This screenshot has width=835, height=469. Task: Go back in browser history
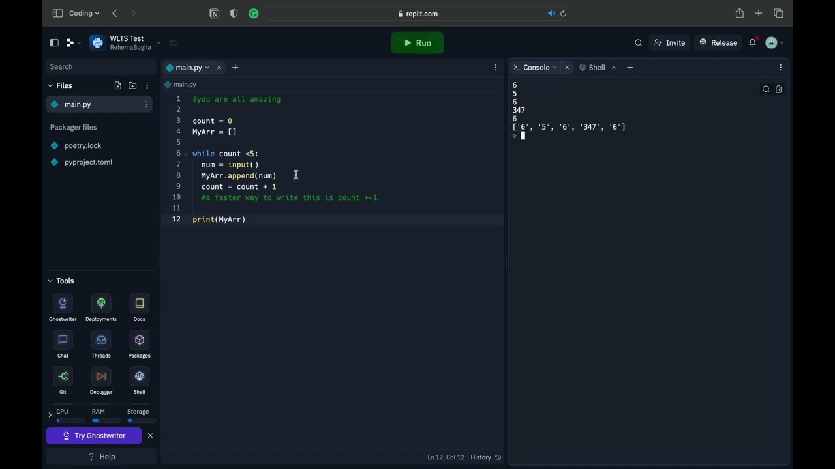pyautogui.click(x=115, y=13)
